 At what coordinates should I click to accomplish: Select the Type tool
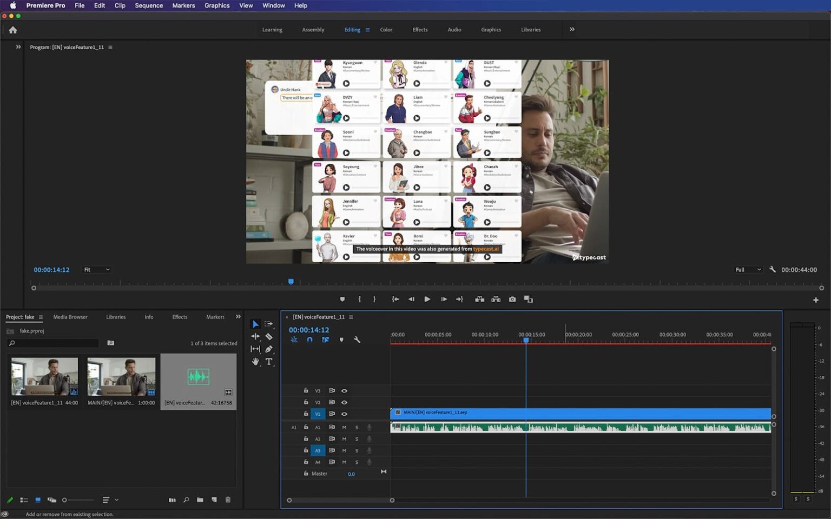point(269,362)
